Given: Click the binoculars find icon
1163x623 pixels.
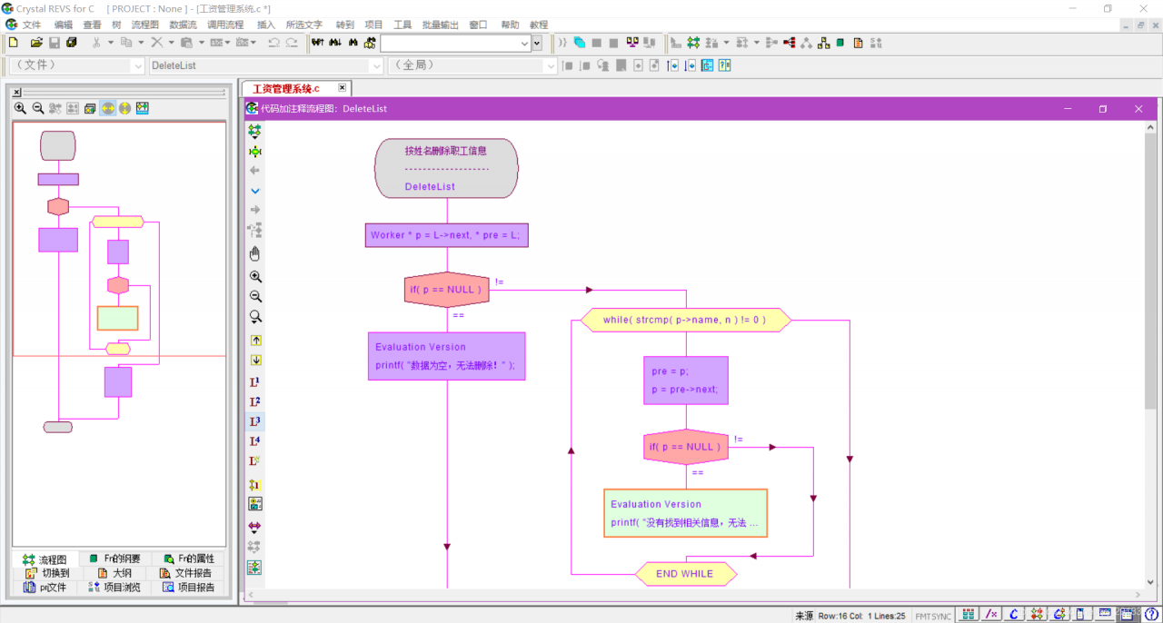Looking at the screenshot, I should coord(353,43).
